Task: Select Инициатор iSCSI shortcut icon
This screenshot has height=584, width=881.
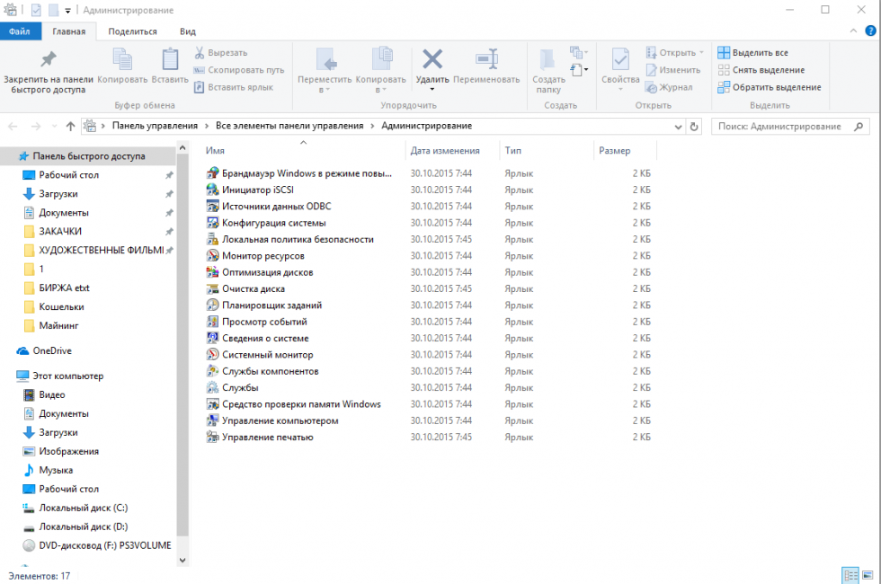Action: coord(212,190)
